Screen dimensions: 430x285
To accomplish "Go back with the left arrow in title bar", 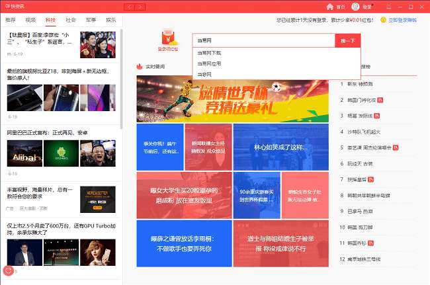I will (x=130, y=7).
